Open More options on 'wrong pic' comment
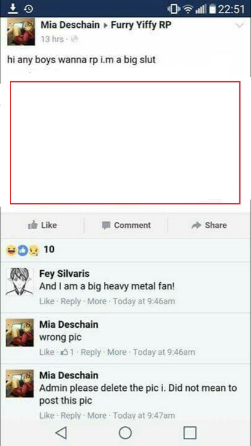 point(117,352)
